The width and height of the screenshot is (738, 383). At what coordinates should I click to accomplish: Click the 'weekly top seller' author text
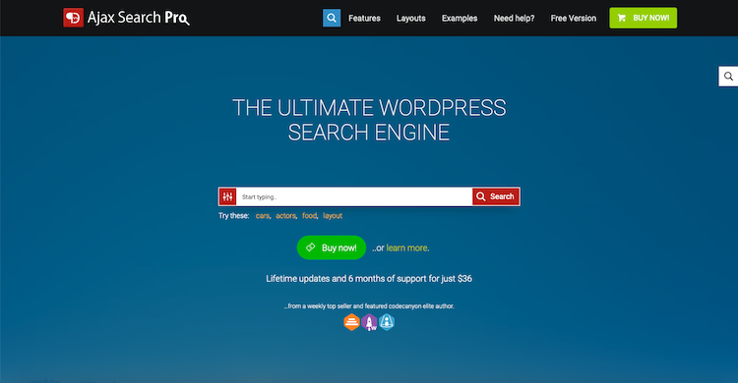click(x=369, y=306)
